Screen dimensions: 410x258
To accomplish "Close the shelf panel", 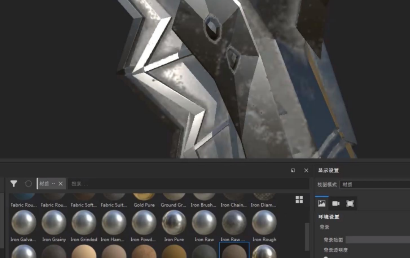I will click(306, 171).
